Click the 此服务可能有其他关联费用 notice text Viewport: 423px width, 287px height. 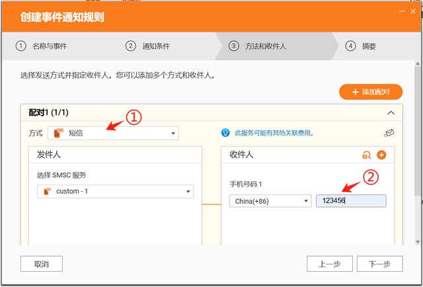click(274, 133)
